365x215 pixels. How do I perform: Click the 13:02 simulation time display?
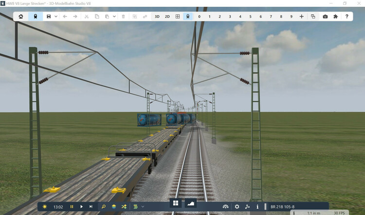click(58, 207)
